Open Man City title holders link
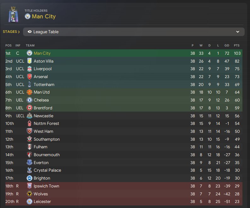 [44, 16]
